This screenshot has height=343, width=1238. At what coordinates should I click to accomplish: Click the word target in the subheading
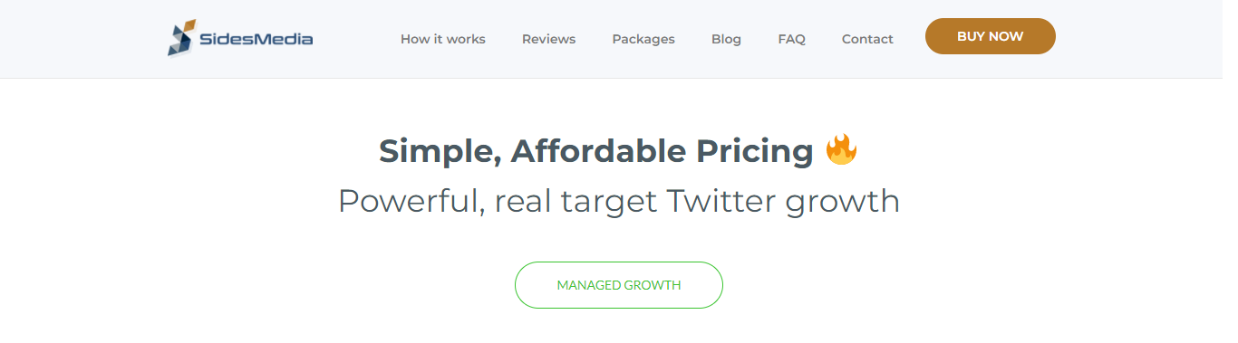pos(609,203)
